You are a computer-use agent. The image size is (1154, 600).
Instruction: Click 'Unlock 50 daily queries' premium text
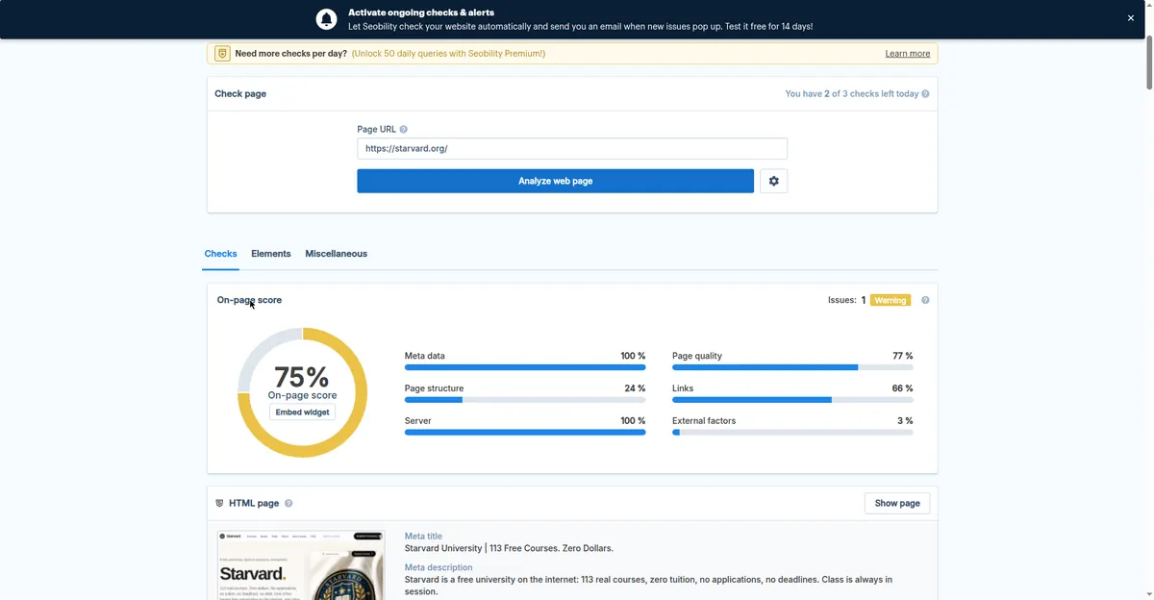[x=449, y=54]
